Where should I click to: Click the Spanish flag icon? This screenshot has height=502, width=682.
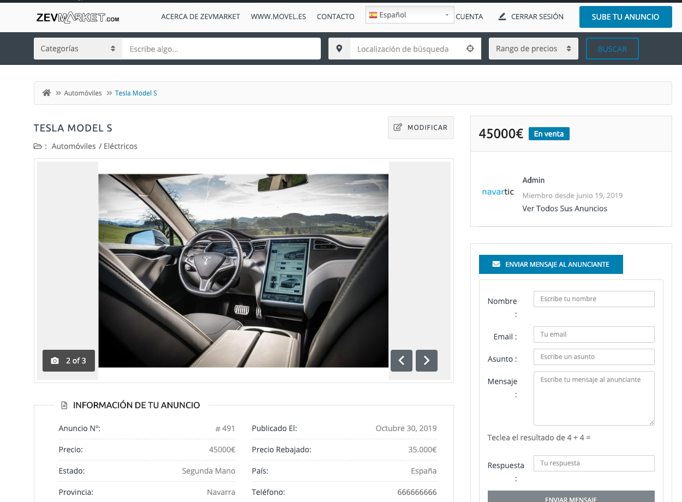click(373, 15)
